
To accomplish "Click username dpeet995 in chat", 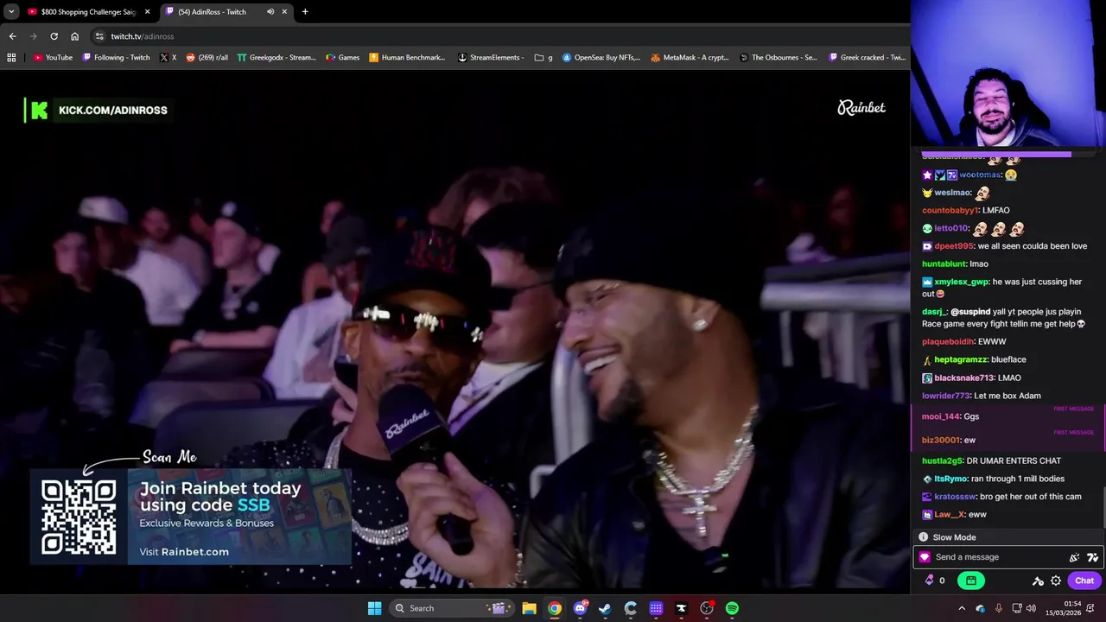I will [954, 246].
